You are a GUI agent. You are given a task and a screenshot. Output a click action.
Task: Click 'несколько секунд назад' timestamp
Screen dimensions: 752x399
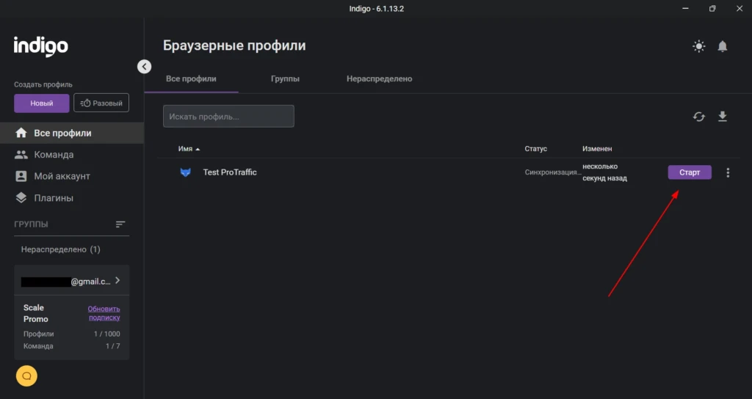coord(605,172)
